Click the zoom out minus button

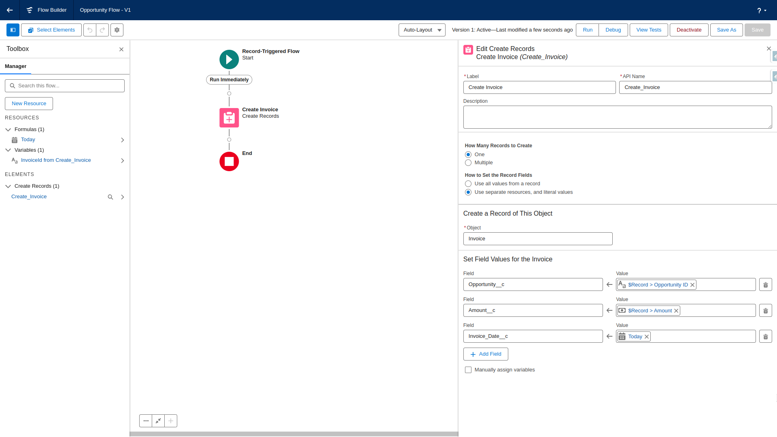click(146, 421)
